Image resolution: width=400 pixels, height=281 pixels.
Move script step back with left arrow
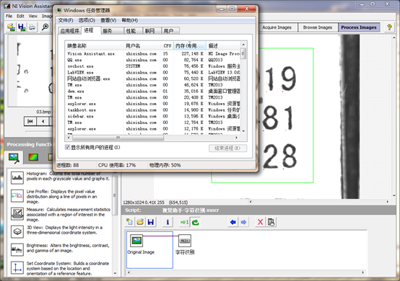[233, 222]
